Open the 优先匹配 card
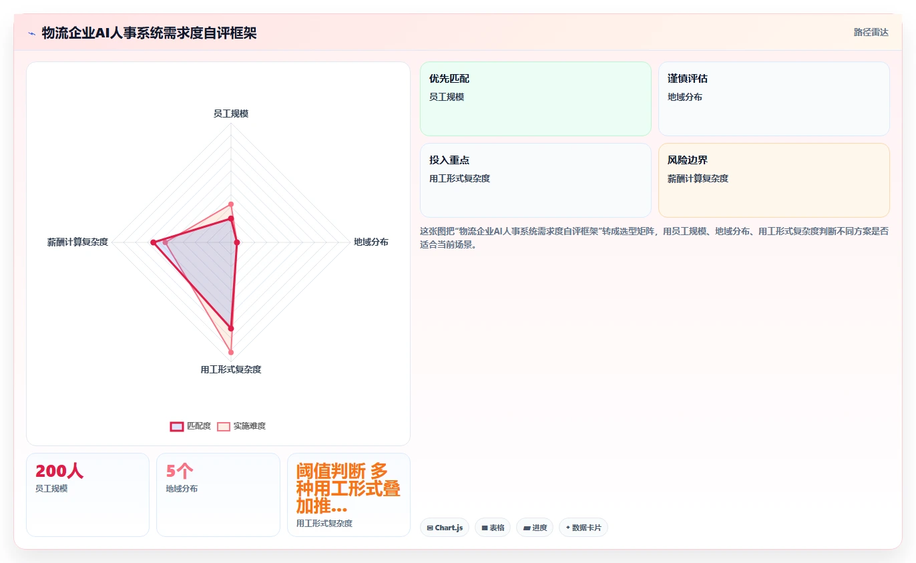Screen dimensions: 916x563 tap(535, 99)
